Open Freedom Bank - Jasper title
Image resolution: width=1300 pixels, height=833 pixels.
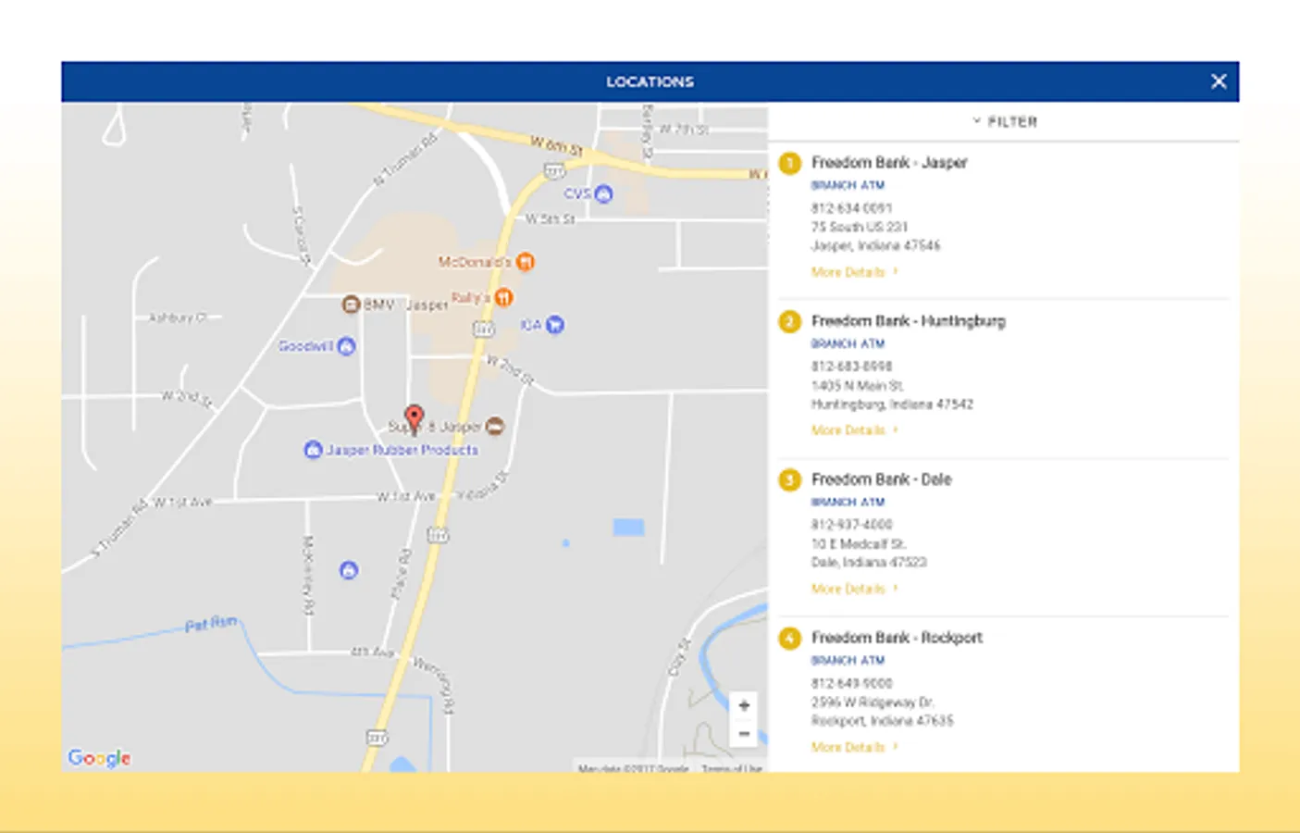(889, 163)
